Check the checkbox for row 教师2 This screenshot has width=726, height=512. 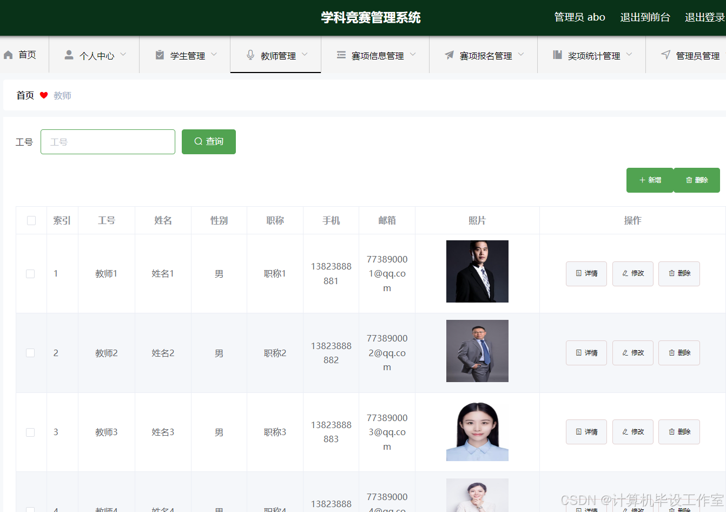tap(30, 353)
